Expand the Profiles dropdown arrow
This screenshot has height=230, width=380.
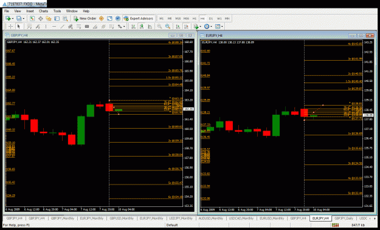tap(24, 18)
